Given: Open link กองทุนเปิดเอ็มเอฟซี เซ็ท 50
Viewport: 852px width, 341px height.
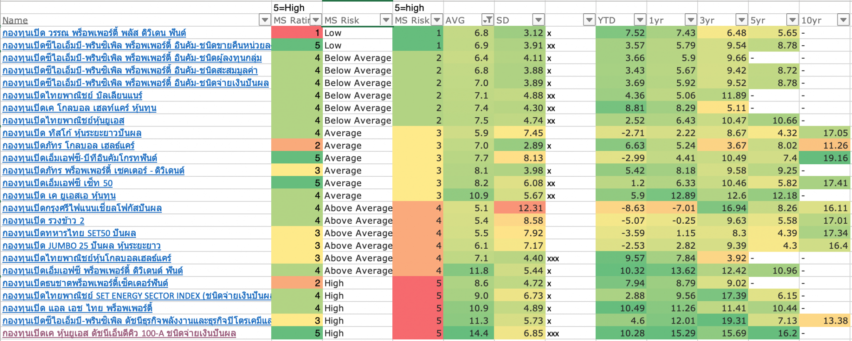Looking at the screenshot, I should [57, 183].
